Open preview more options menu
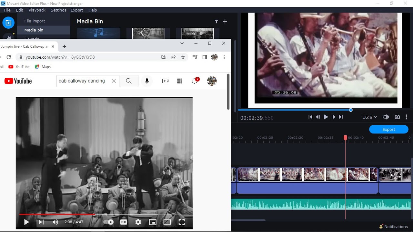 pyautogui.click(x=406, y=117)
